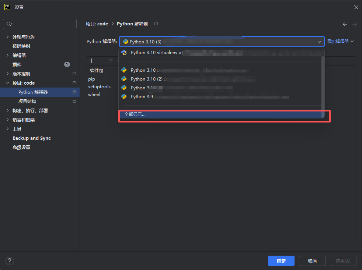Click into the settings search field
362x270 pixels.
[x=40, y=24]
